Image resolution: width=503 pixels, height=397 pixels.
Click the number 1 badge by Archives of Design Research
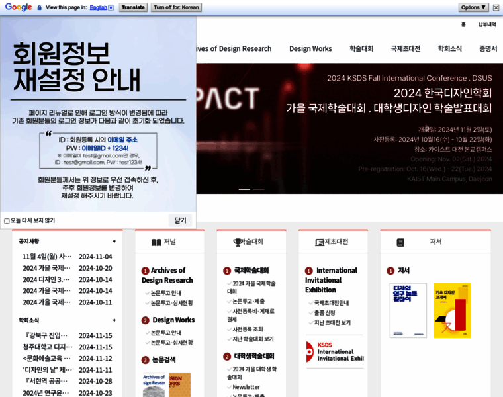point(146,271)
